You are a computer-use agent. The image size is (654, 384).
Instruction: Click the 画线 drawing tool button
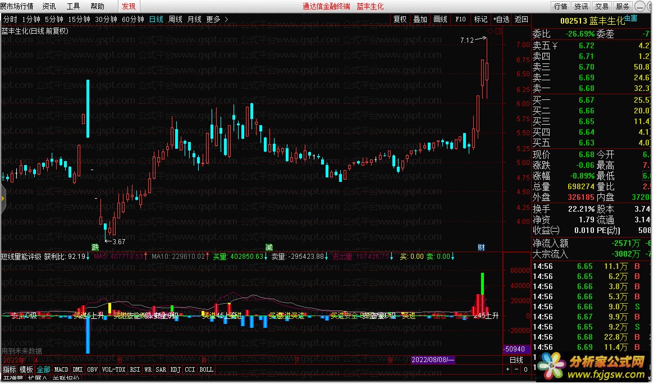coord(441,19)
